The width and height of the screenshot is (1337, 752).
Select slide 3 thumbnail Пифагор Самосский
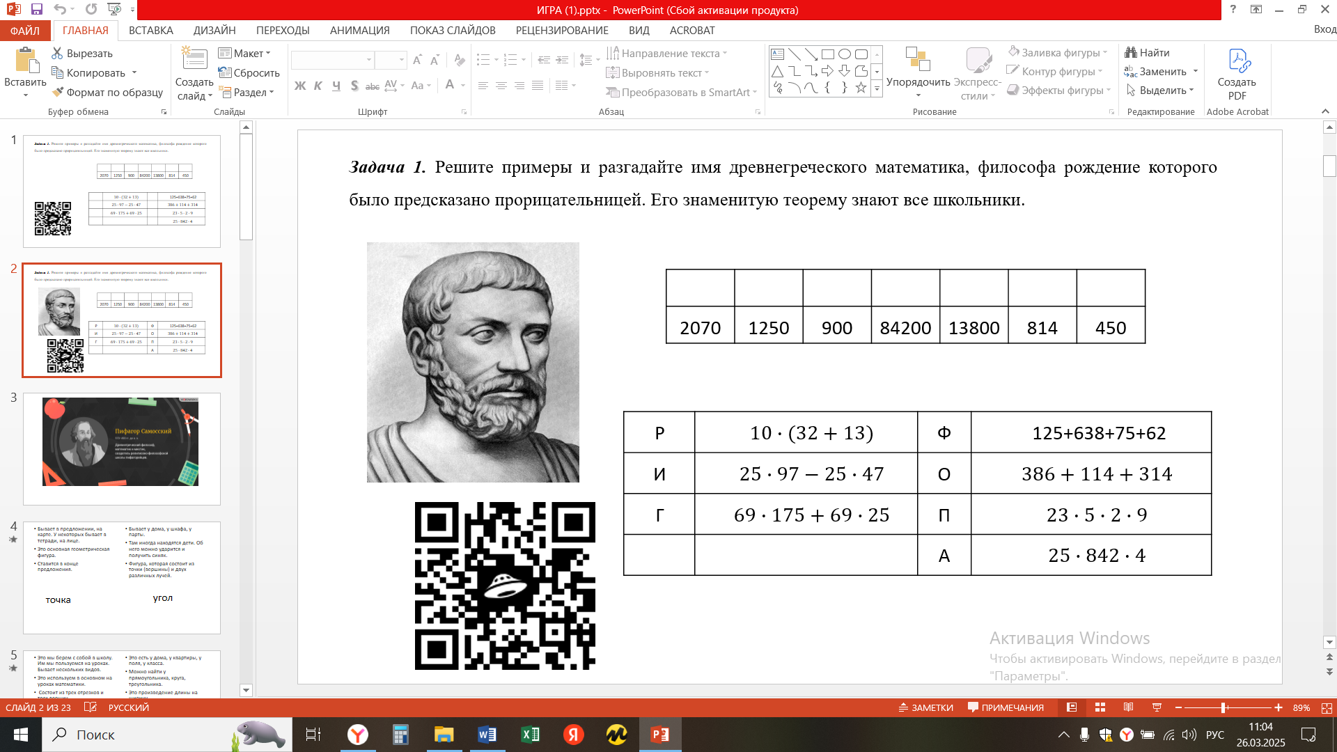tap(122, 449)
